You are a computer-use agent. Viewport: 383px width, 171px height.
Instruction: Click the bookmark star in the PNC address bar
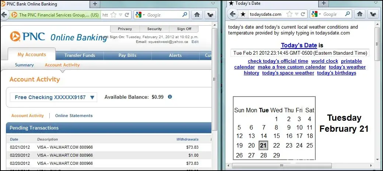113,15
